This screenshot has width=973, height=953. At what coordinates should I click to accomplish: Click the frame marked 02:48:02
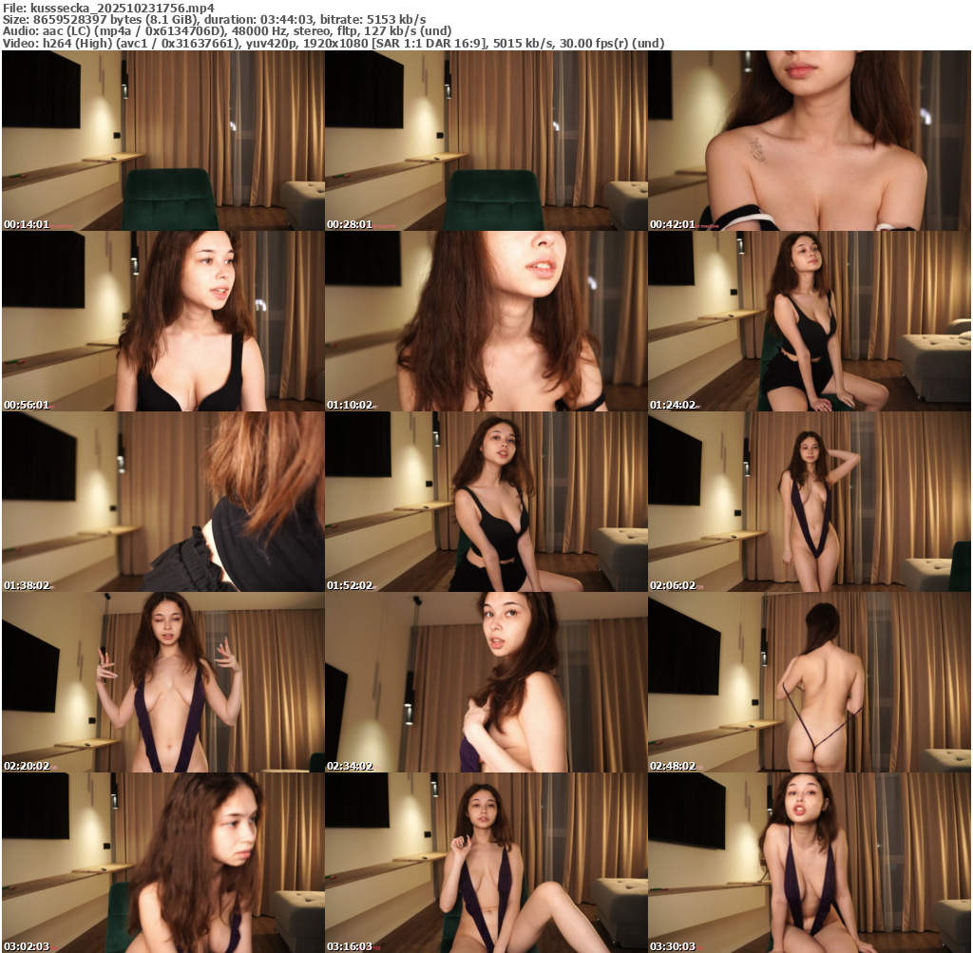809,682
